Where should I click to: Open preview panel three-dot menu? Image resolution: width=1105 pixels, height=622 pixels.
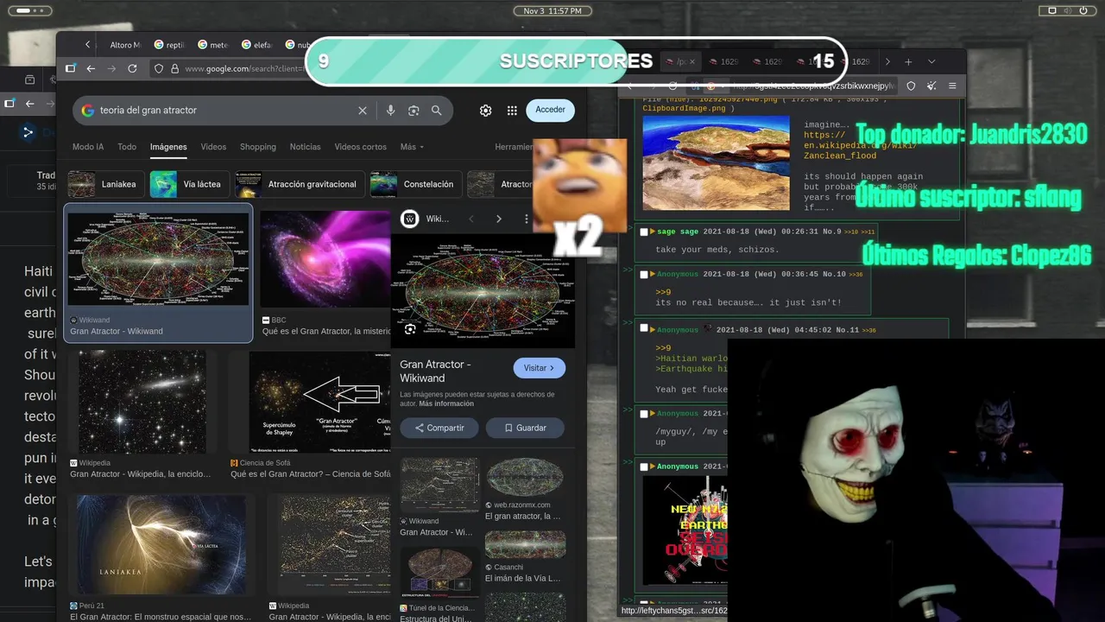pyautogui.click(x=526, y=219)
